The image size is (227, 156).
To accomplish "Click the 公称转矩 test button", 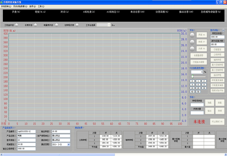I will tap(217, 55).
